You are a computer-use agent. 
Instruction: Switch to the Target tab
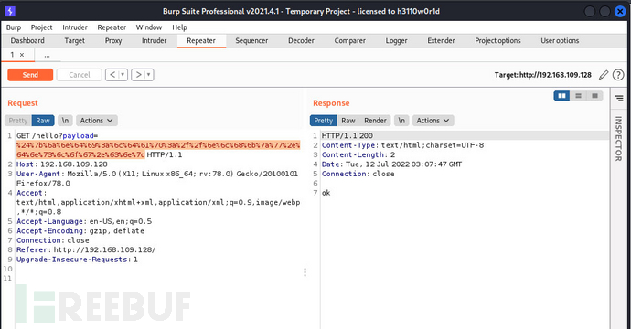[x=74, y=40]
